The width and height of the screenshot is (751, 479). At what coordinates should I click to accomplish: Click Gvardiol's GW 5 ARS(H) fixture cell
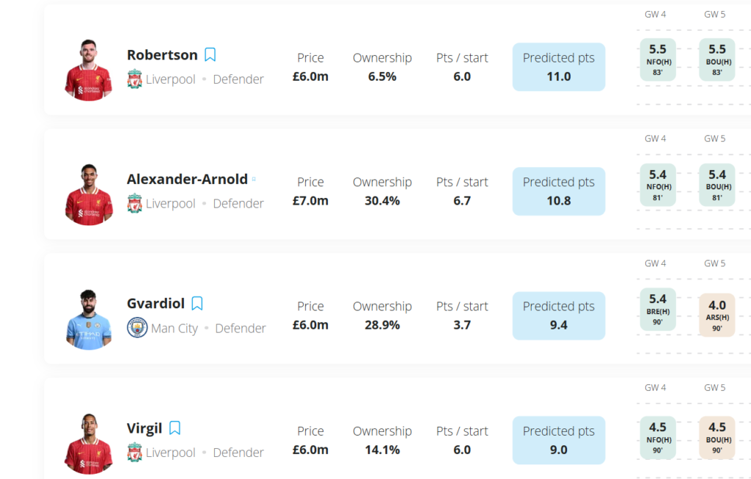point(717,315)
